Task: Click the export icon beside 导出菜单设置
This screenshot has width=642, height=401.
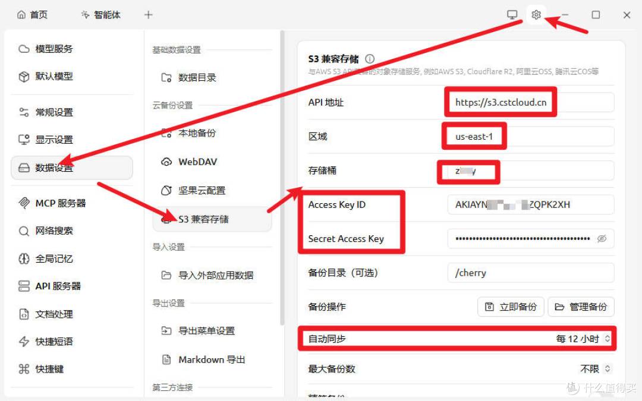Action: click(x=166, y=331)
